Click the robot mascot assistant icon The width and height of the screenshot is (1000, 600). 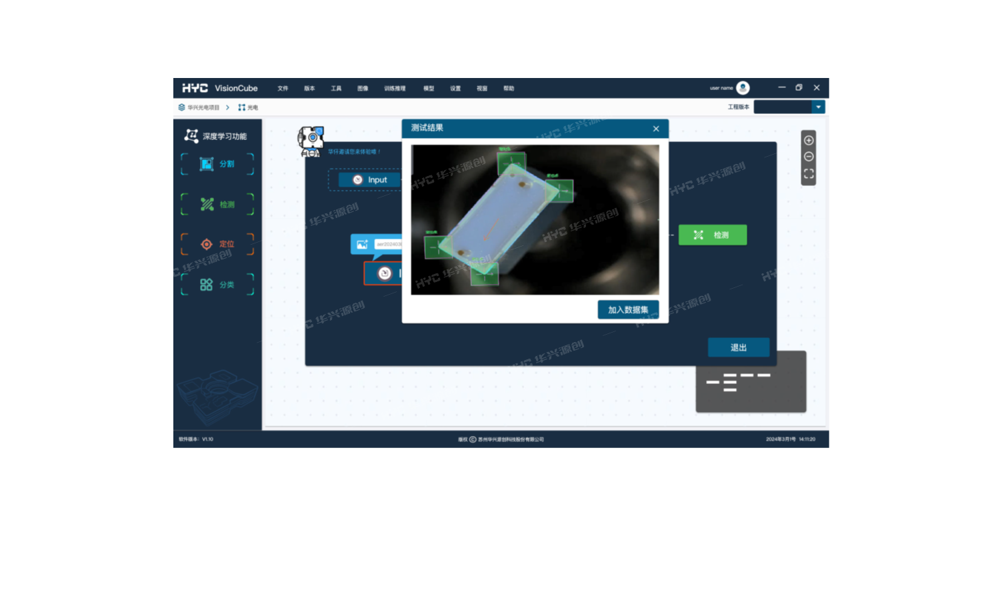(311, 141)
